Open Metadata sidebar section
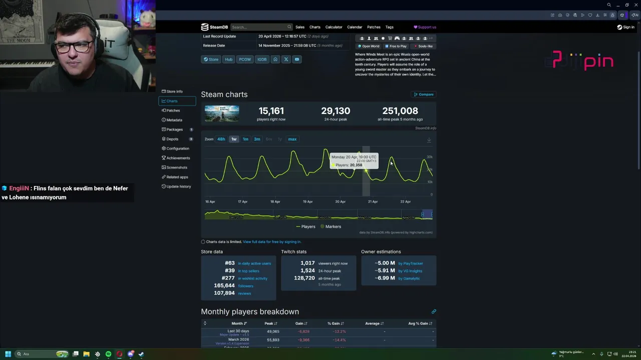The width and height of the screenshot is (641, 360). click(x=172, y=120)
